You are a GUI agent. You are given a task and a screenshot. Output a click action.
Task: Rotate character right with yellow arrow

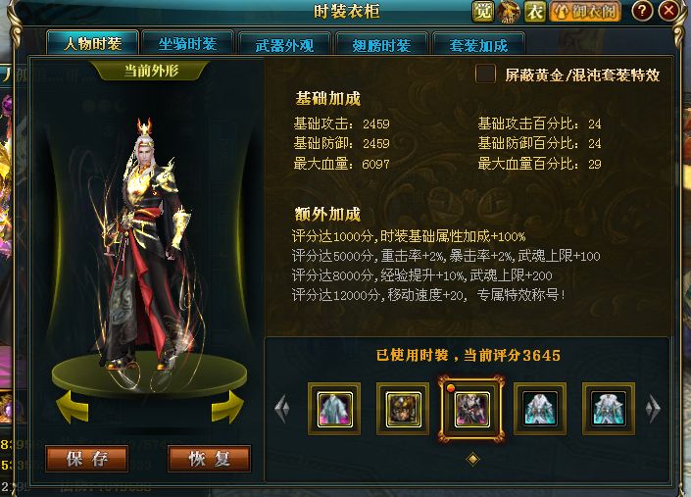coord(227,406)
